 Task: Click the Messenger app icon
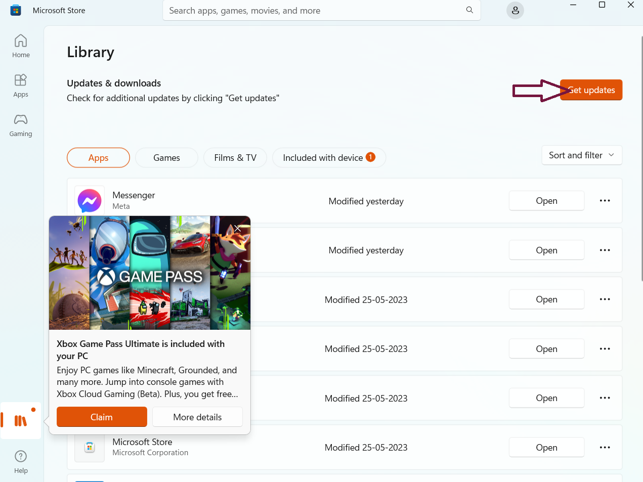(x=90, y=201)
